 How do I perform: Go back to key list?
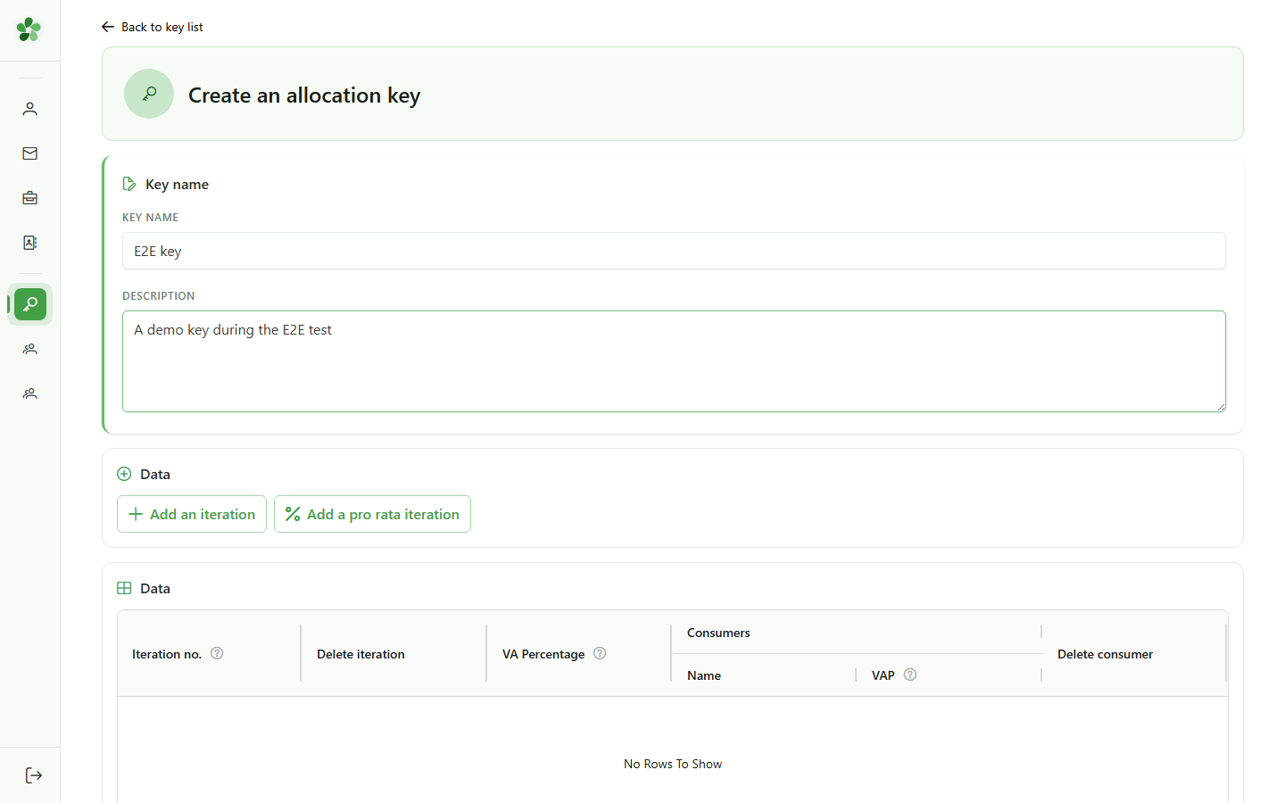pyautogui.click(x=152, y=27)
